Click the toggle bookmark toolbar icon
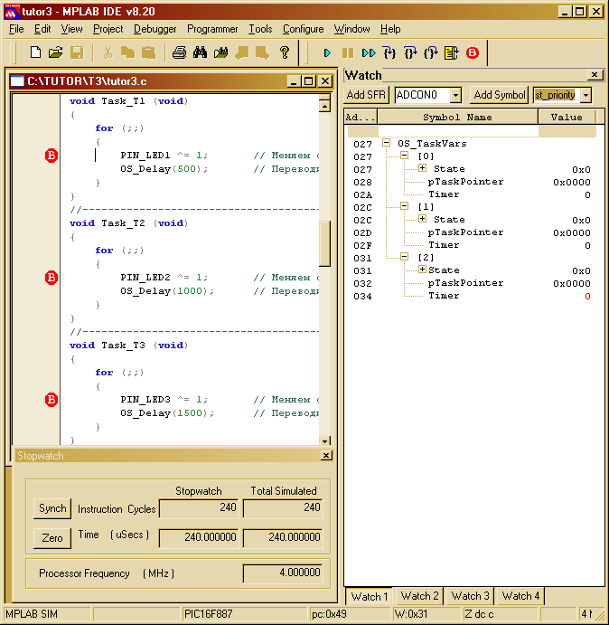 pyautogui.click(x=242, y=52)
